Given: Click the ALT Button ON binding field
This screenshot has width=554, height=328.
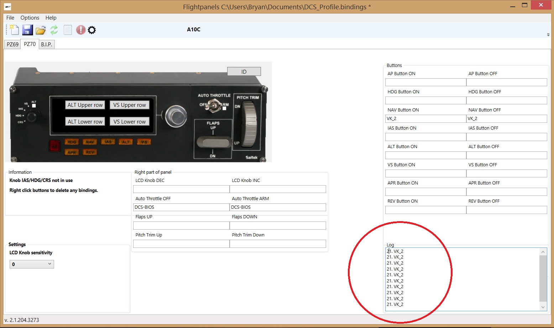Looking at the screenshot, I should (426, 155).
